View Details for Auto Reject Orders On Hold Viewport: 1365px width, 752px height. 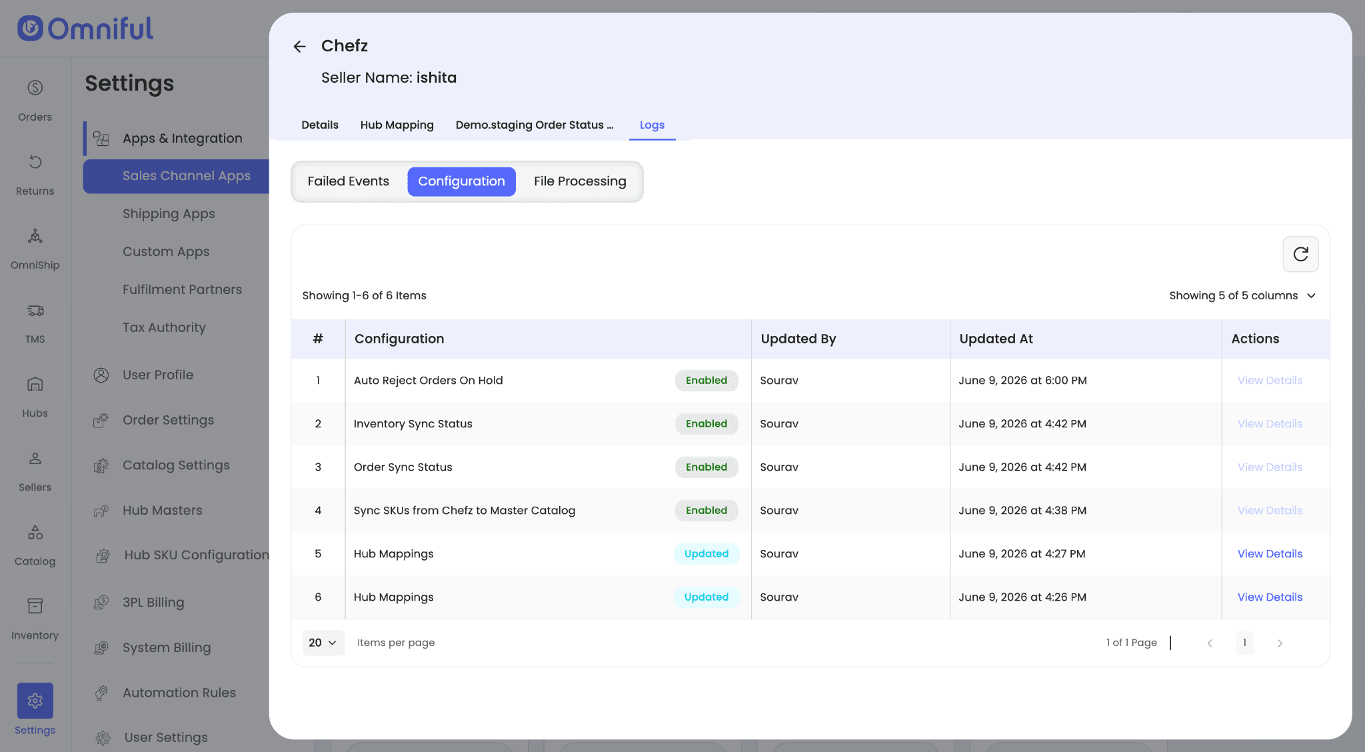(1270, 381)
